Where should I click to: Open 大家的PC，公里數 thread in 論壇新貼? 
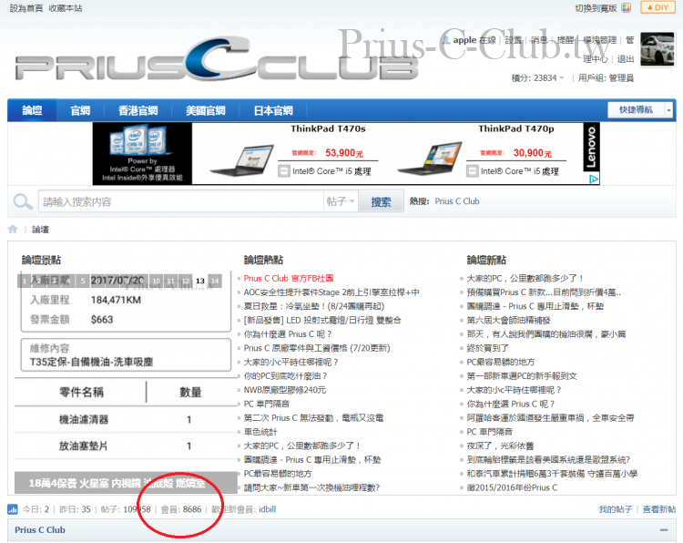pos(525,278)
